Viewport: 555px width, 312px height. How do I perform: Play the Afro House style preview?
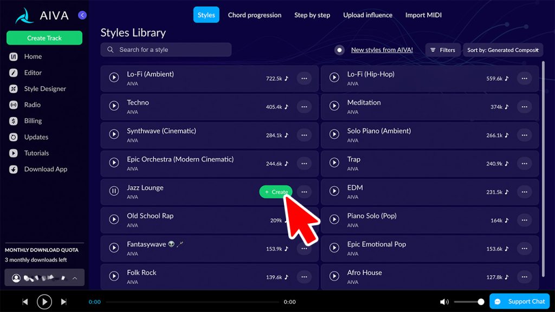click(334, 276)
